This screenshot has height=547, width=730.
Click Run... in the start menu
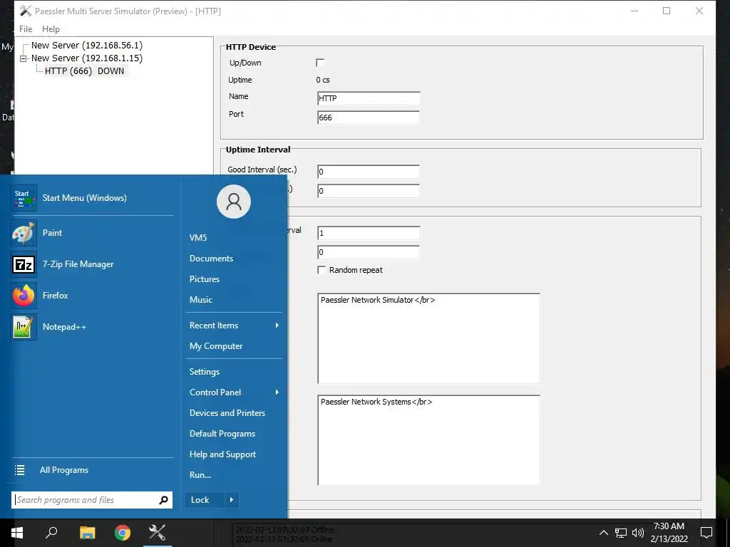tap(200, 475)
